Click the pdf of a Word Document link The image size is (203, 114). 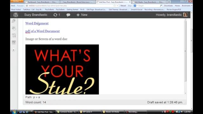tap(43, 31)
